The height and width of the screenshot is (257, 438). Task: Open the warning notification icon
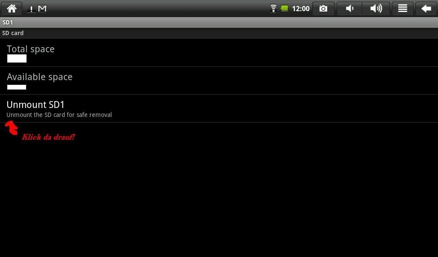[x=31, y=9]
